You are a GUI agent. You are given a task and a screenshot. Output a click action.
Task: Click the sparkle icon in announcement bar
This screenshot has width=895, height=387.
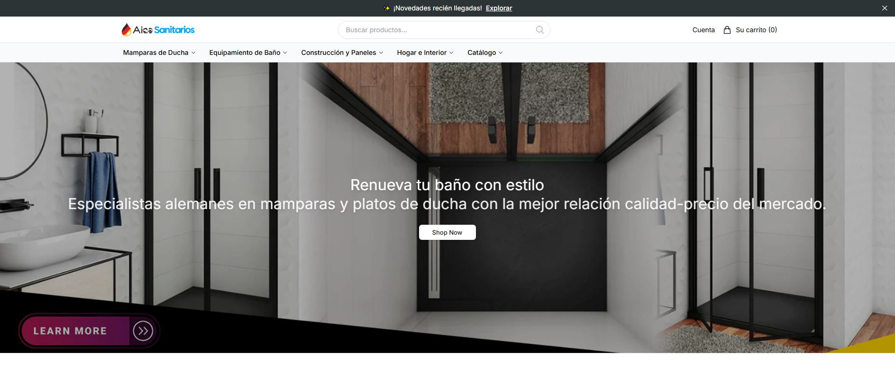tap(387, 8)
